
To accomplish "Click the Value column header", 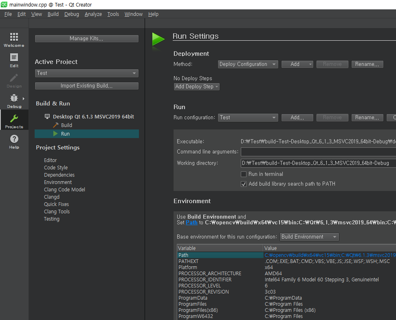I will [330, 248].
